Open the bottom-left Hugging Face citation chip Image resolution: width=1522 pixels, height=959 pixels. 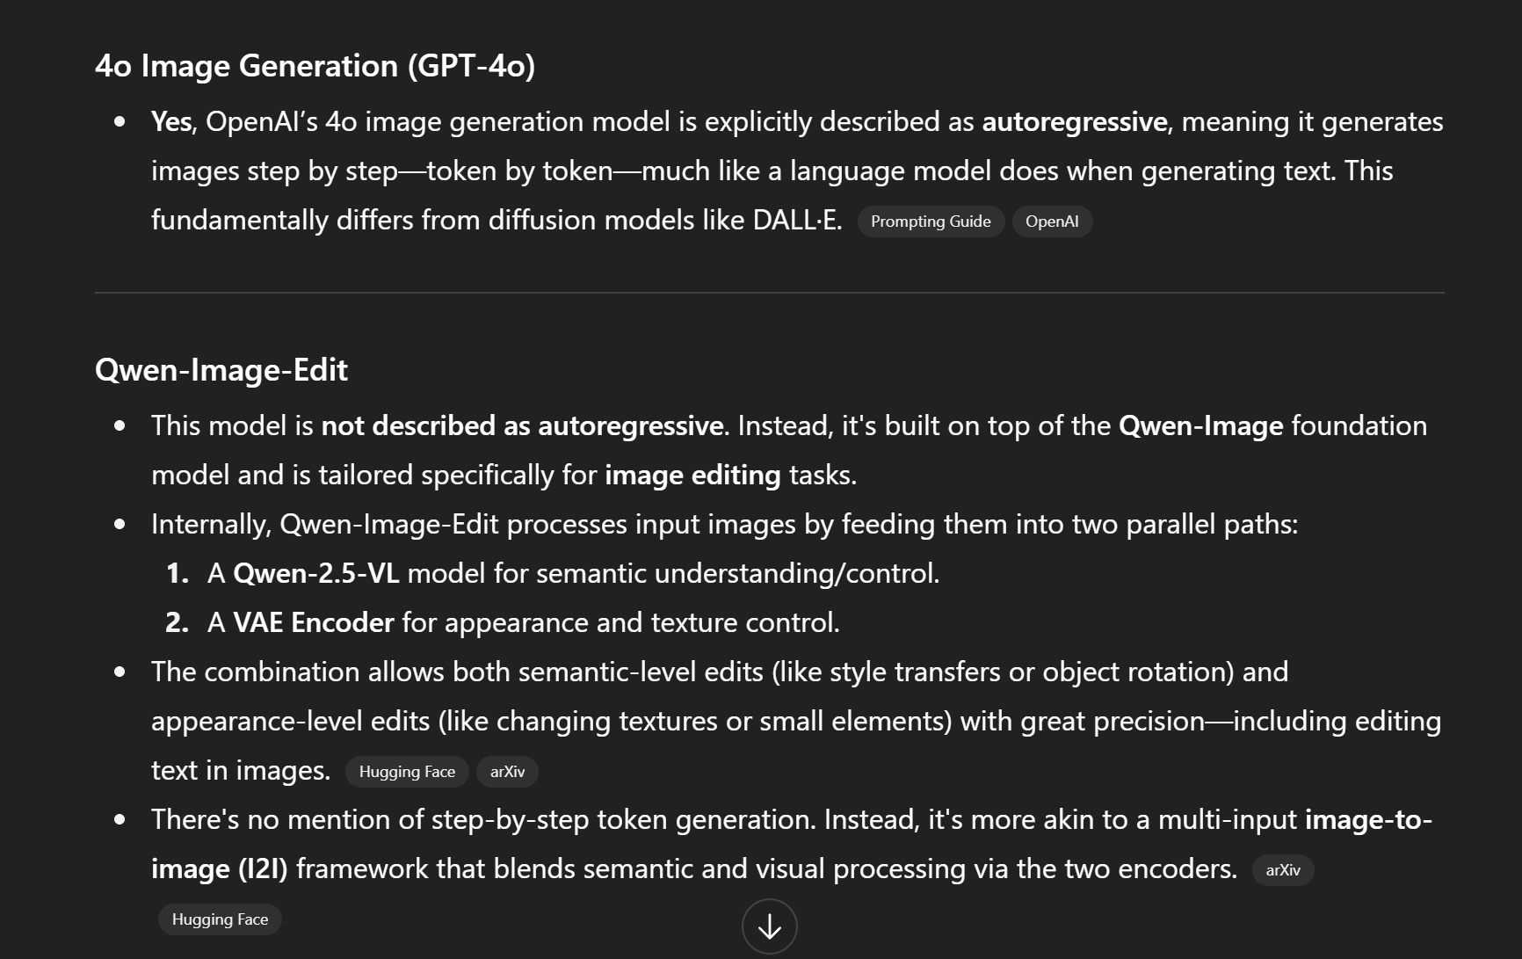coord(220,919)
